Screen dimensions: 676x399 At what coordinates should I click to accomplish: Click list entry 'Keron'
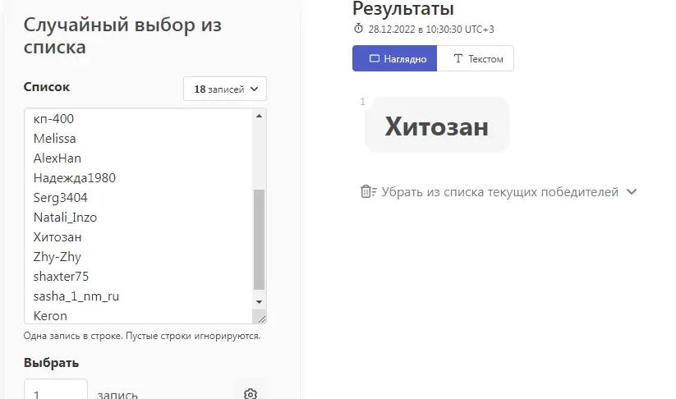pyautogui.click(x=50, y=316)
